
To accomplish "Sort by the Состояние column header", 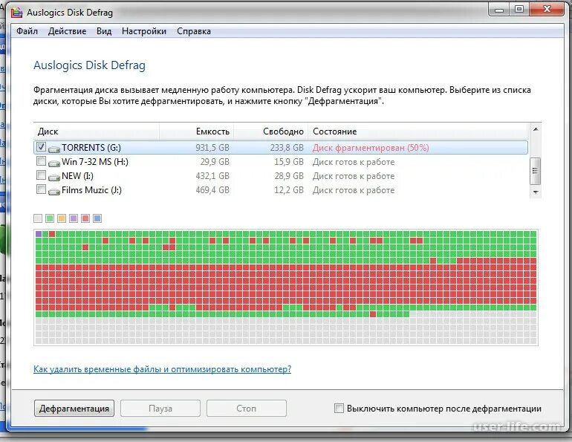I will pos(418,131).
